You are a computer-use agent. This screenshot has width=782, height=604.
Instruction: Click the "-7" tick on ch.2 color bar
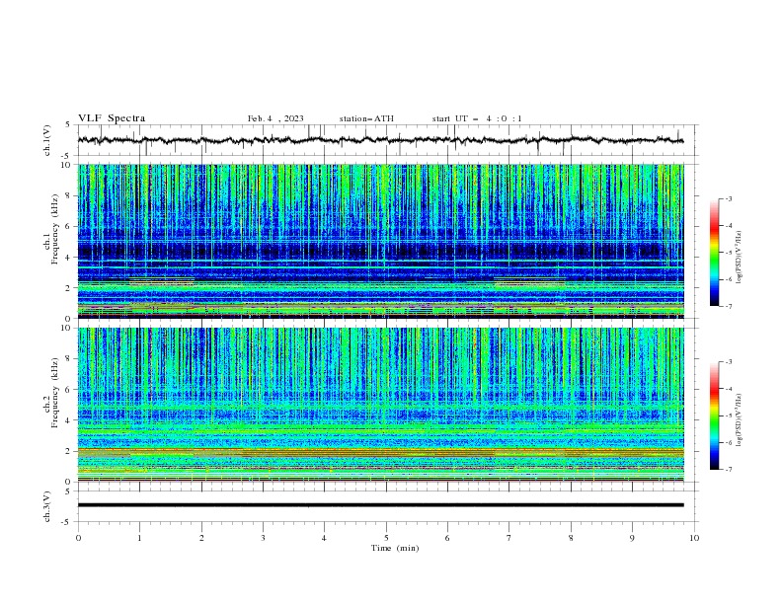(x=728, y=470)
